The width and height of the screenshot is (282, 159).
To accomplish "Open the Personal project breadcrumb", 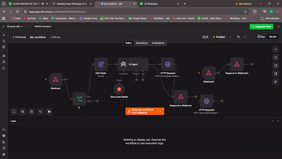I will (x=19, y=37).
